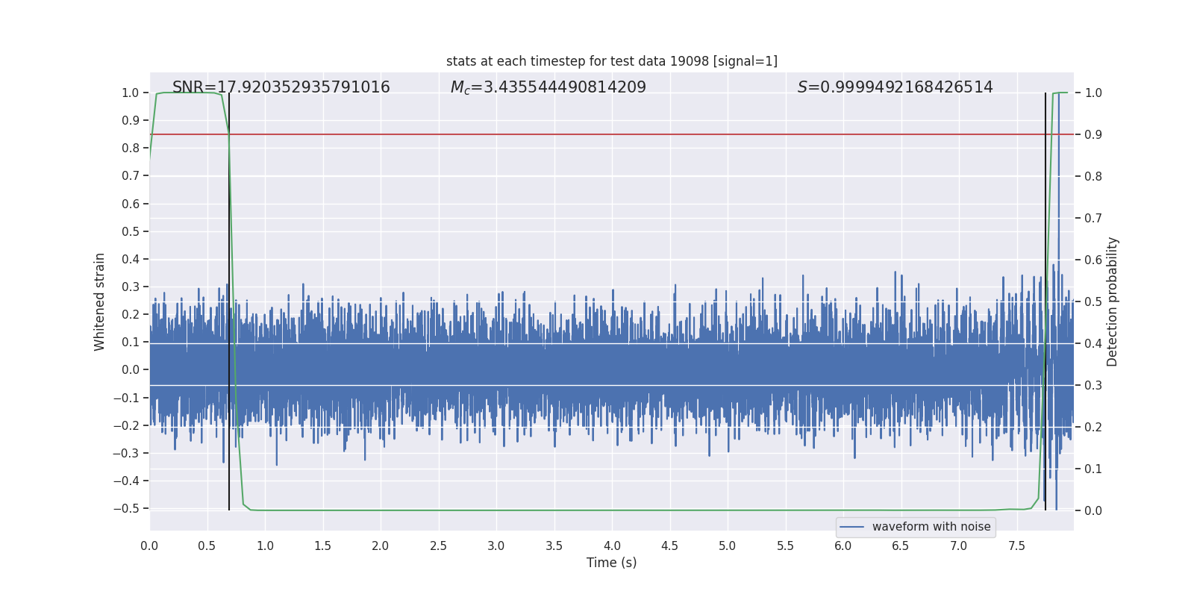The image size is (1194, 597).
Task: Select the S=0.9999492168426514 annotation
Action: point(895,87)
